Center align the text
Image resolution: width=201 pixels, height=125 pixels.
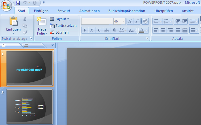[163, 30]
